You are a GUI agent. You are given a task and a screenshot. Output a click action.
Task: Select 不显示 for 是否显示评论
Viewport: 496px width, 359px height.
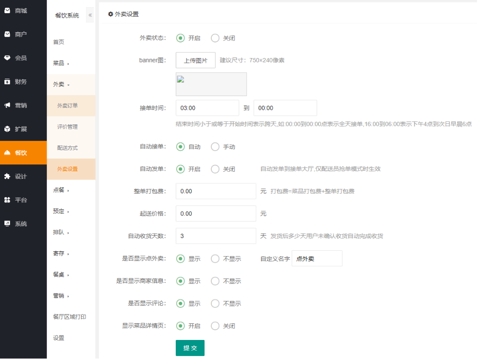coord(215,303)
